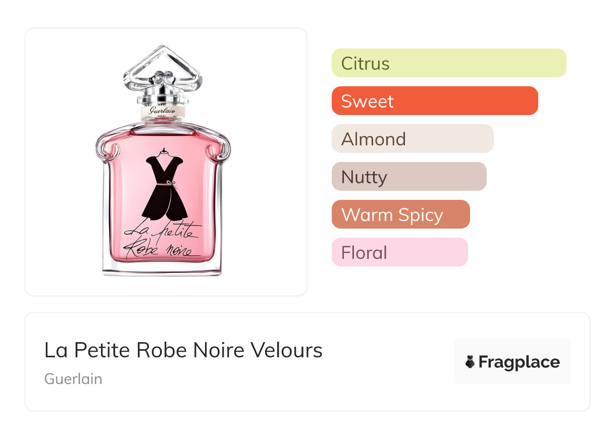This screenshot has width=615, height=436.
Task: Click the heart-shaped bottle stopper
Action: pos(163,66)
